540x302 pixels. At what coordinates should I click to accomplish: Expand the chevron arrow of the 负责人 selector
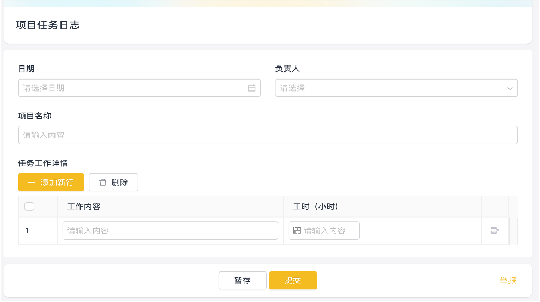point(510,88)
